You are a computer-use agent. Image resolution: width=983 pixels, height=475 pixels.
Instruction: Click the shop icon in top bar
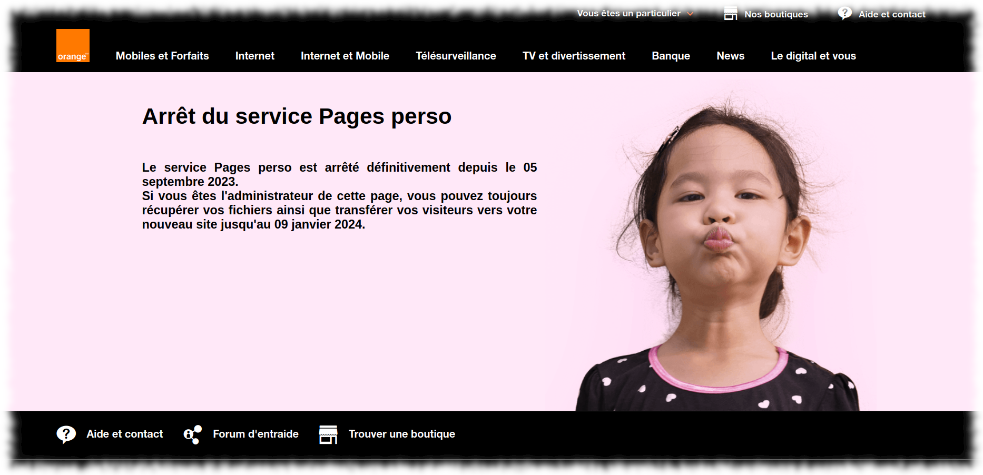point(730,14)
